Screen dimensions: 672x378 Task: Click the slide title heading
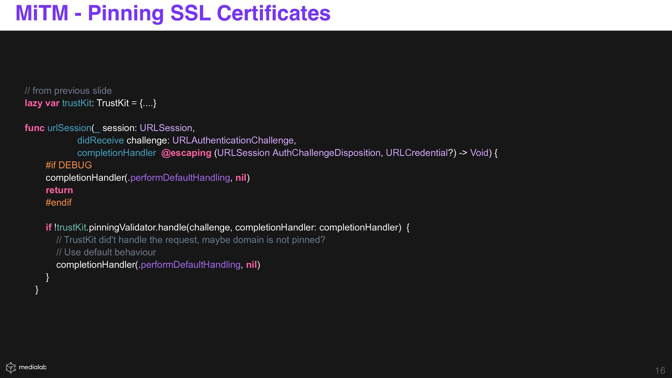173,13
